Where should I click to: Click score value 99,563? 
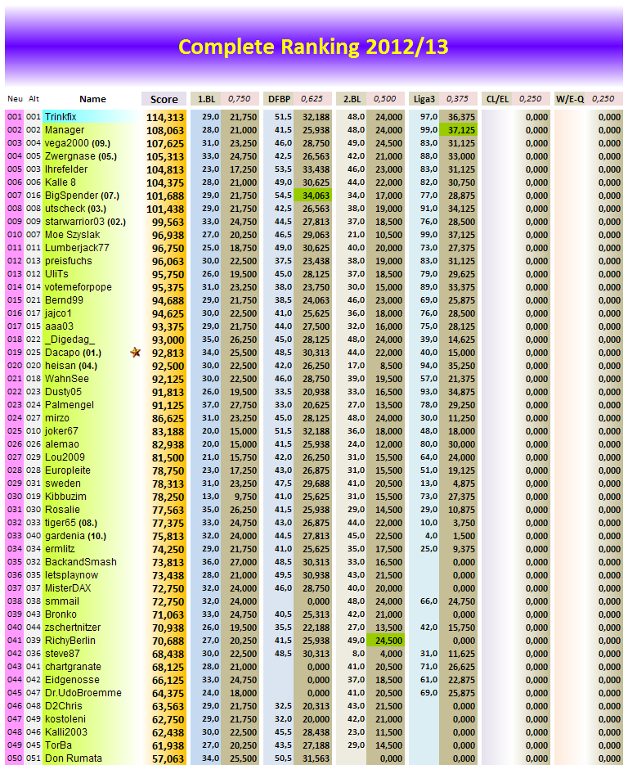point(168,222)
